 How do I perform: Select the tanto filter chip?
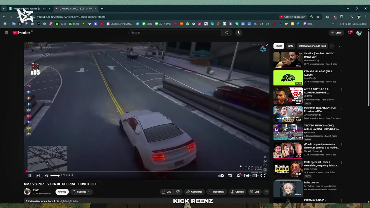coord(291,46)
